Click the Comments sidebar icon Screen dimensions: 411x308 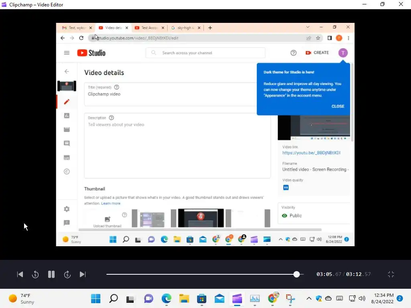click(67, 143)
